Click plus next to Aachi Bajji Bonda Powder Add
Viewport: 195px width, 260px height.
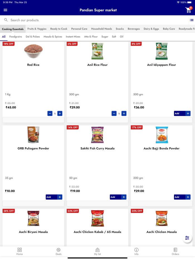coord(188,197)
